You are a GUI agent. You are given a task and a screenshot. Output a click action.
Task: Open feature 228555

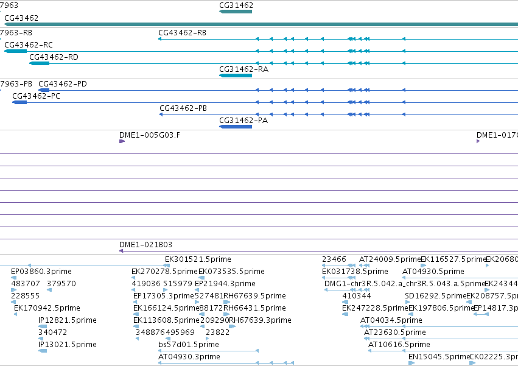click(25, 296)
